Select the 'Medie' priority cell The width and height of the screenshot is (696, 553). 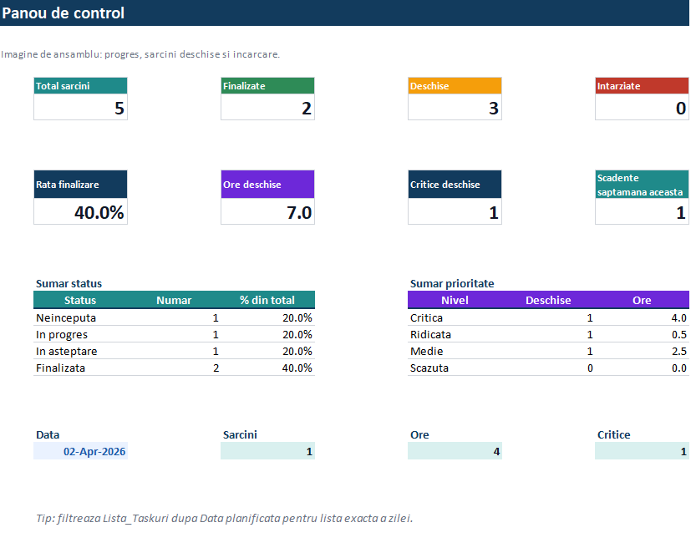(455, 351)
